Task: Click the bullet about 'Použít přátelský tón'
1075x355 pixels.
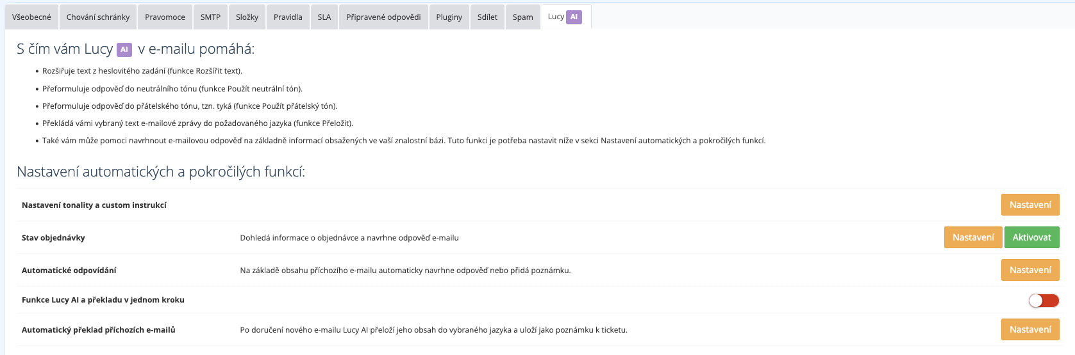Action: (190, 106)
